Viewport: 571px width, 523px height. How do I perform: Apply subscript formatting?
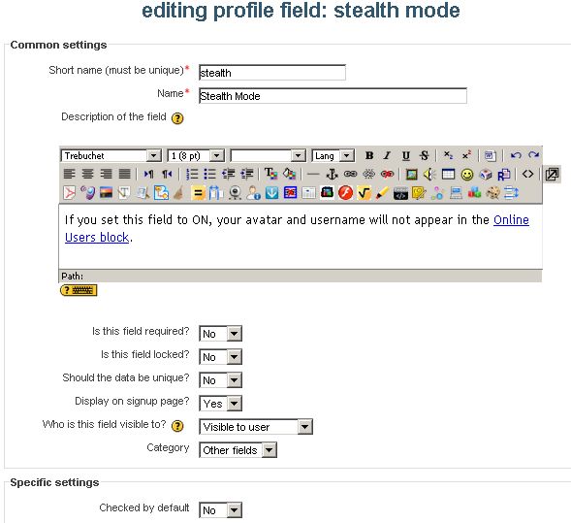(448, 155)
